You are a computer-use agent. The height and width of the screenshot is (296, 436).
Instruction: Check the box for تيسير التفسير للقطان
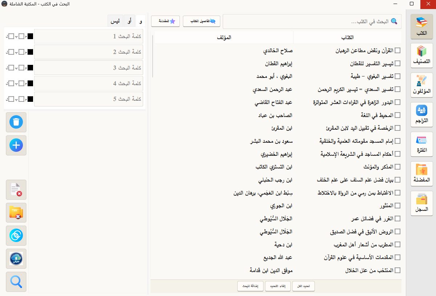pyautogui.click(x=397, y=63)
